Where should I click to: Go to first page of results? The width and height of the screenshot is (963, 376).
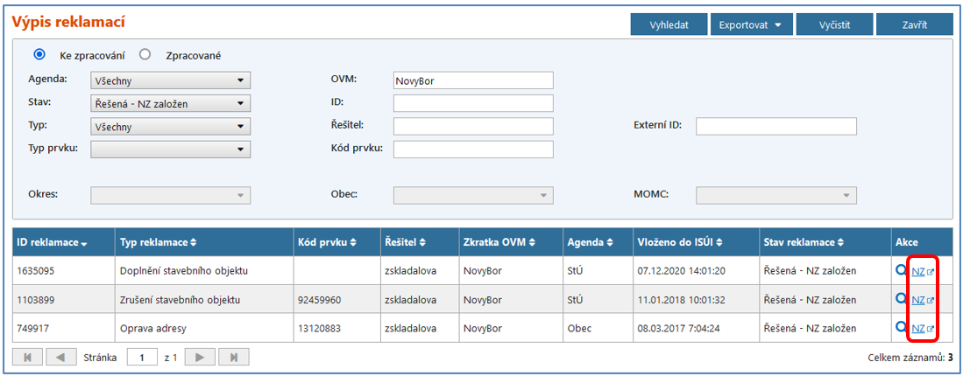point(26,357)
